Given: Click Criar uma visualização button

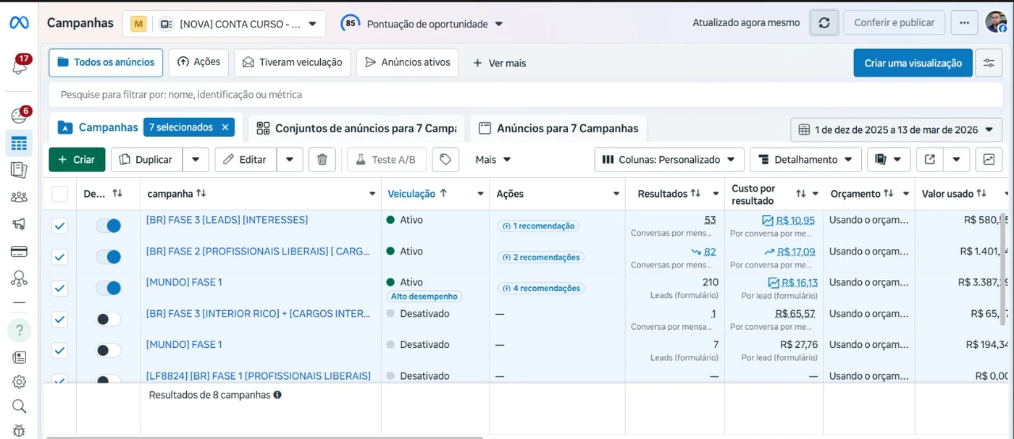Looking at the screenshot, I should 913,63.
